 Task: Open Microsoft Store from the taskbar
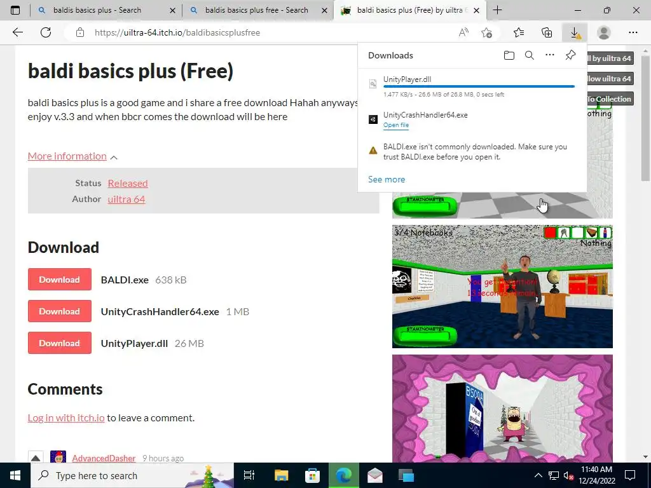pos(312,475)
